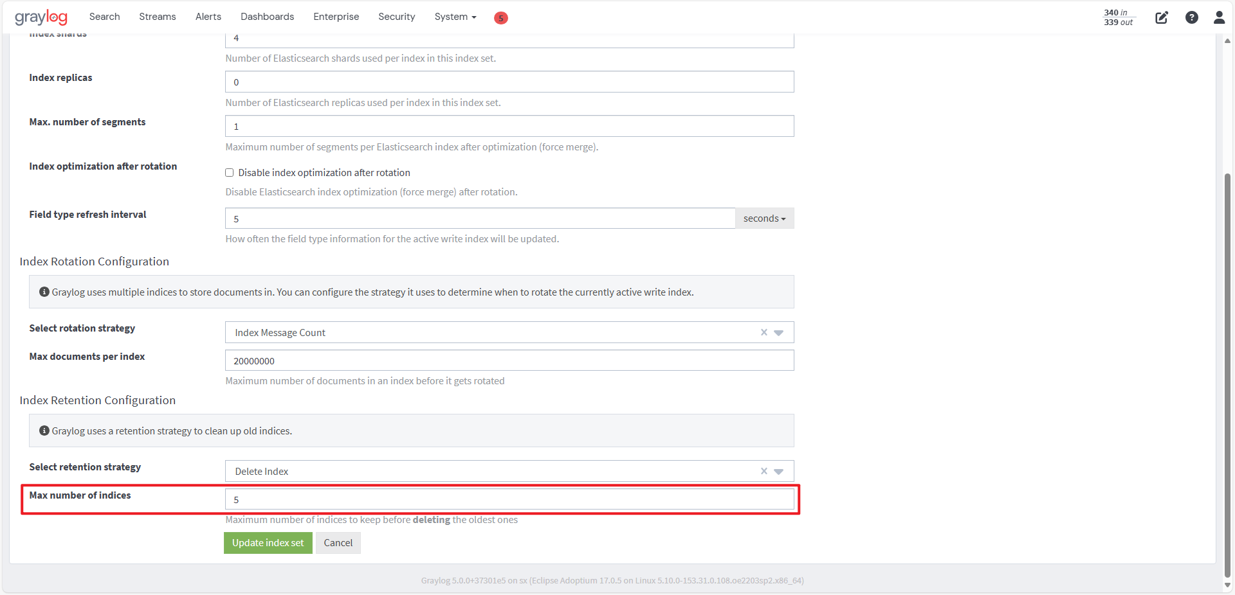Click info icon in rotation configuration notice

(x=44, y=292)
